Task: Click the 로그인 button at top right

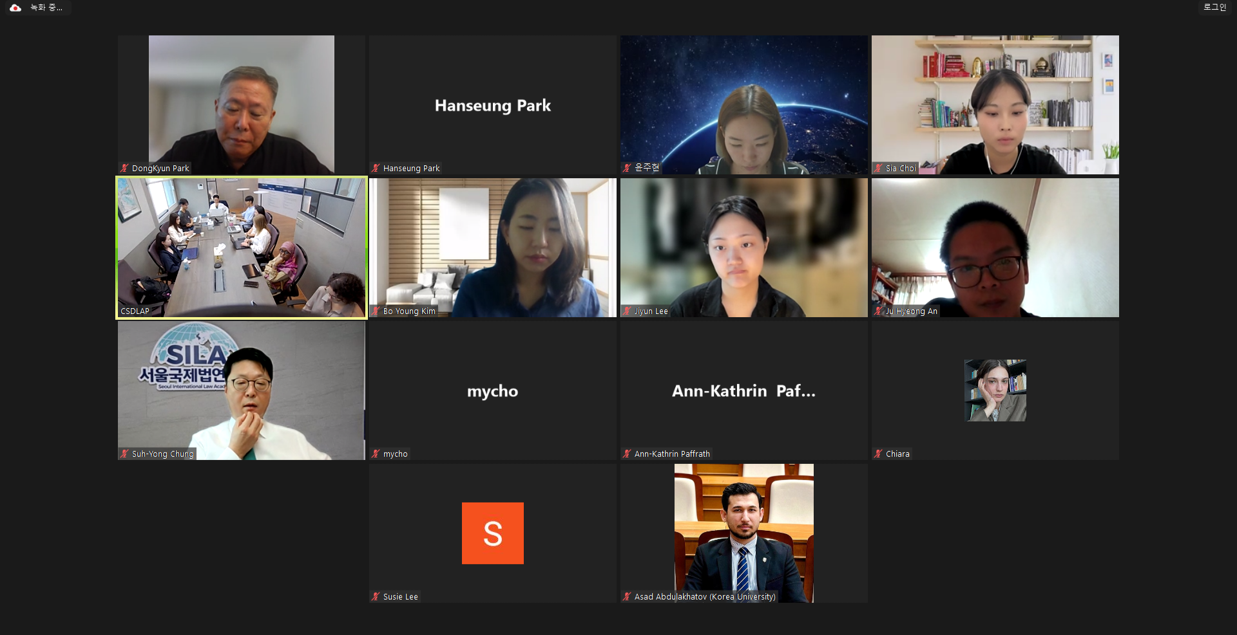Action: pyautogui.click(x=1214, y=7)
